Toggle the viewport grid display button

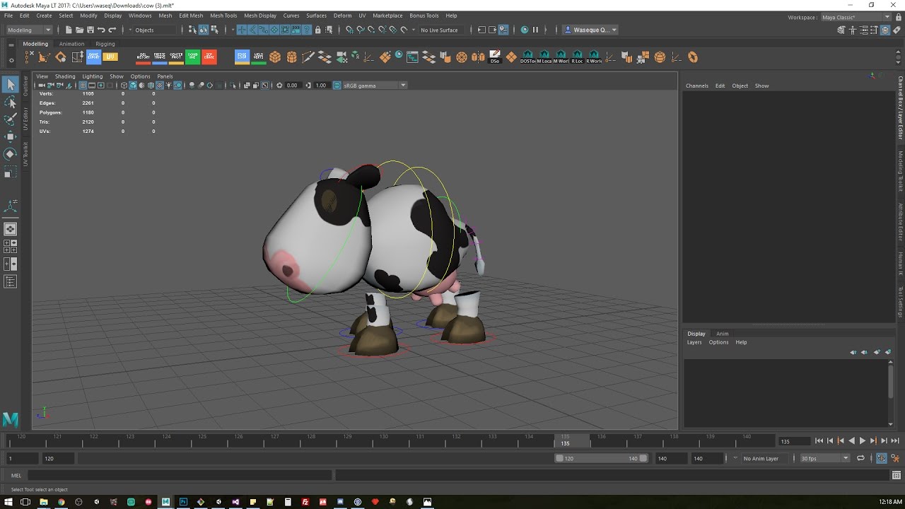[83, 86]
